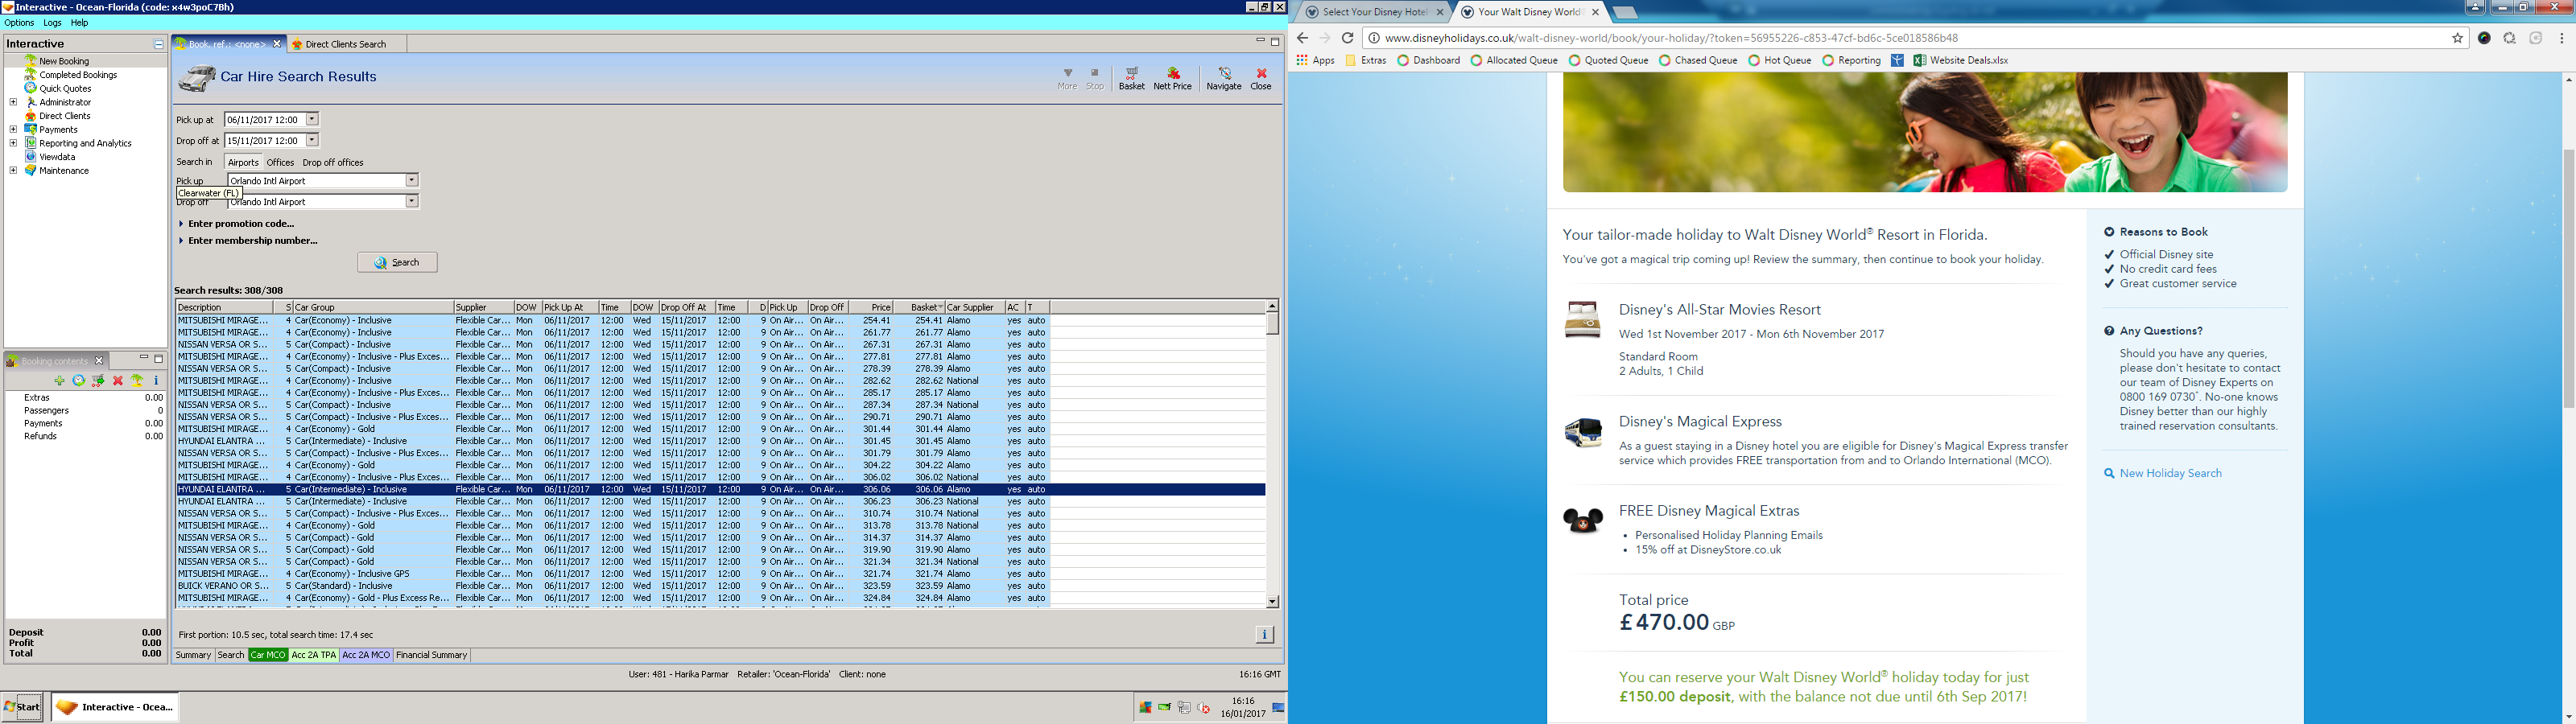This screenshot has height=724, width=2576.
Task: Reload the Disney Holidays page in Chrome
Action: coord(1347,38)
